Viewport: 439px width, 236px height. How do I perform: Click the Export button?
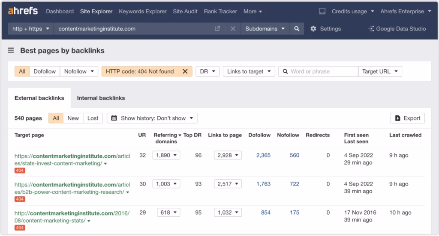click(407, 118)
